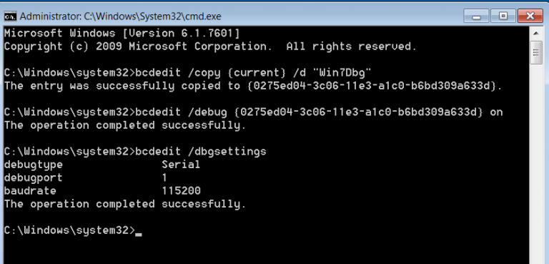
Task: Click the scrollbar up arrow
Action: click(x=536, y=34)
